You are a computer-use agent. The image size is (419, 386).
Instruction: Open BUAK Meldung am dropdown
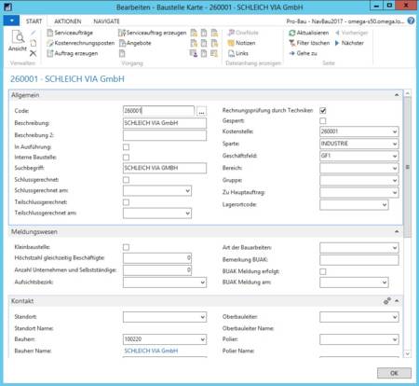[x=385, y=283]
